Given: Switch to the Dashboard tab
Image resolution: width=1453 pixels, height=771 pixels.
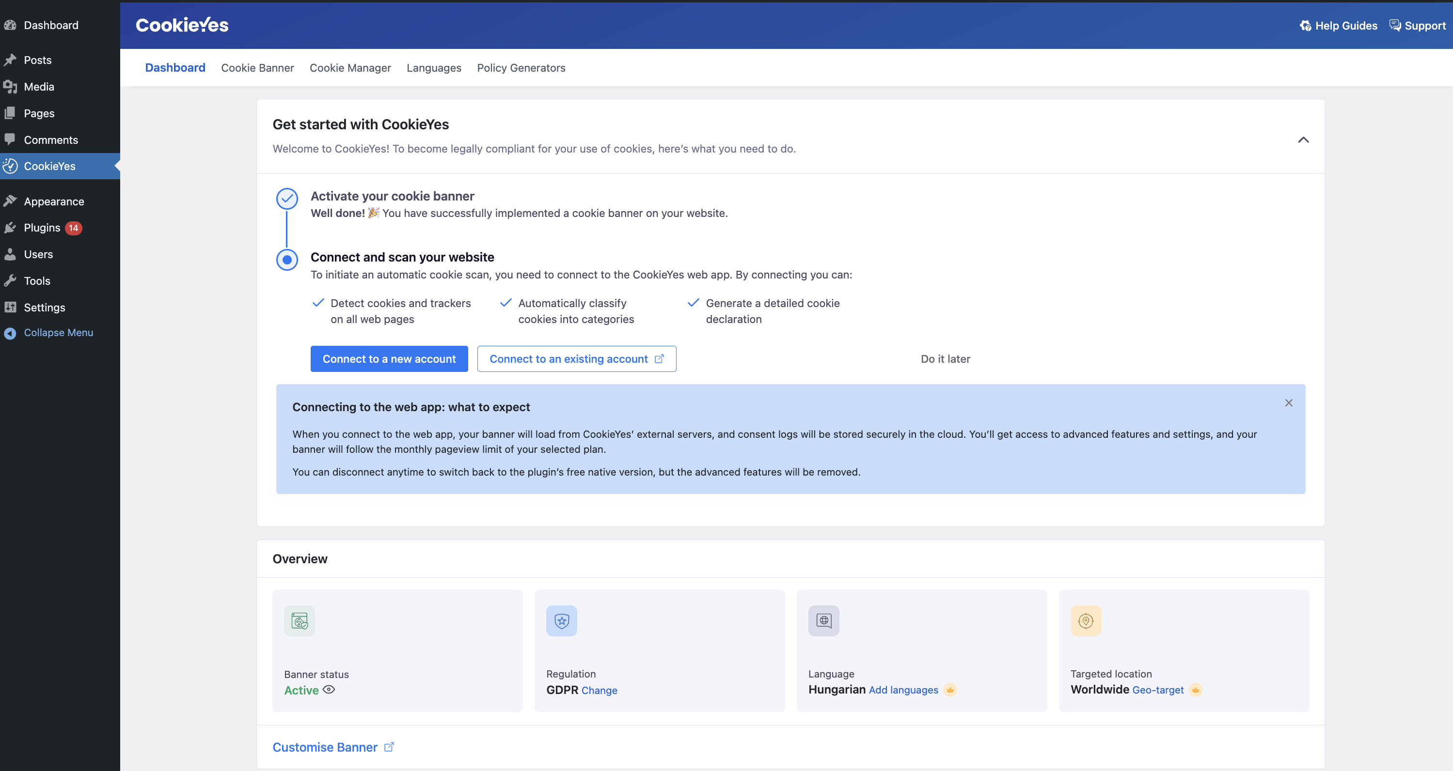Looking at the screenshot, I should click(175, 68).
